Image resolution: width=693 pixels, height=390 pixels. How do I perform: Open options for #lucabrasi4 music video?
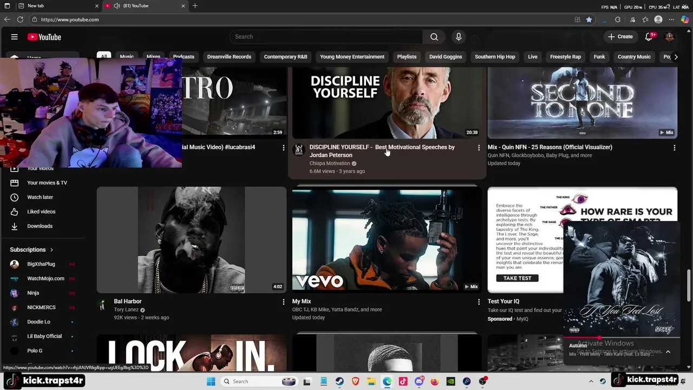click(x=283, y=147)
